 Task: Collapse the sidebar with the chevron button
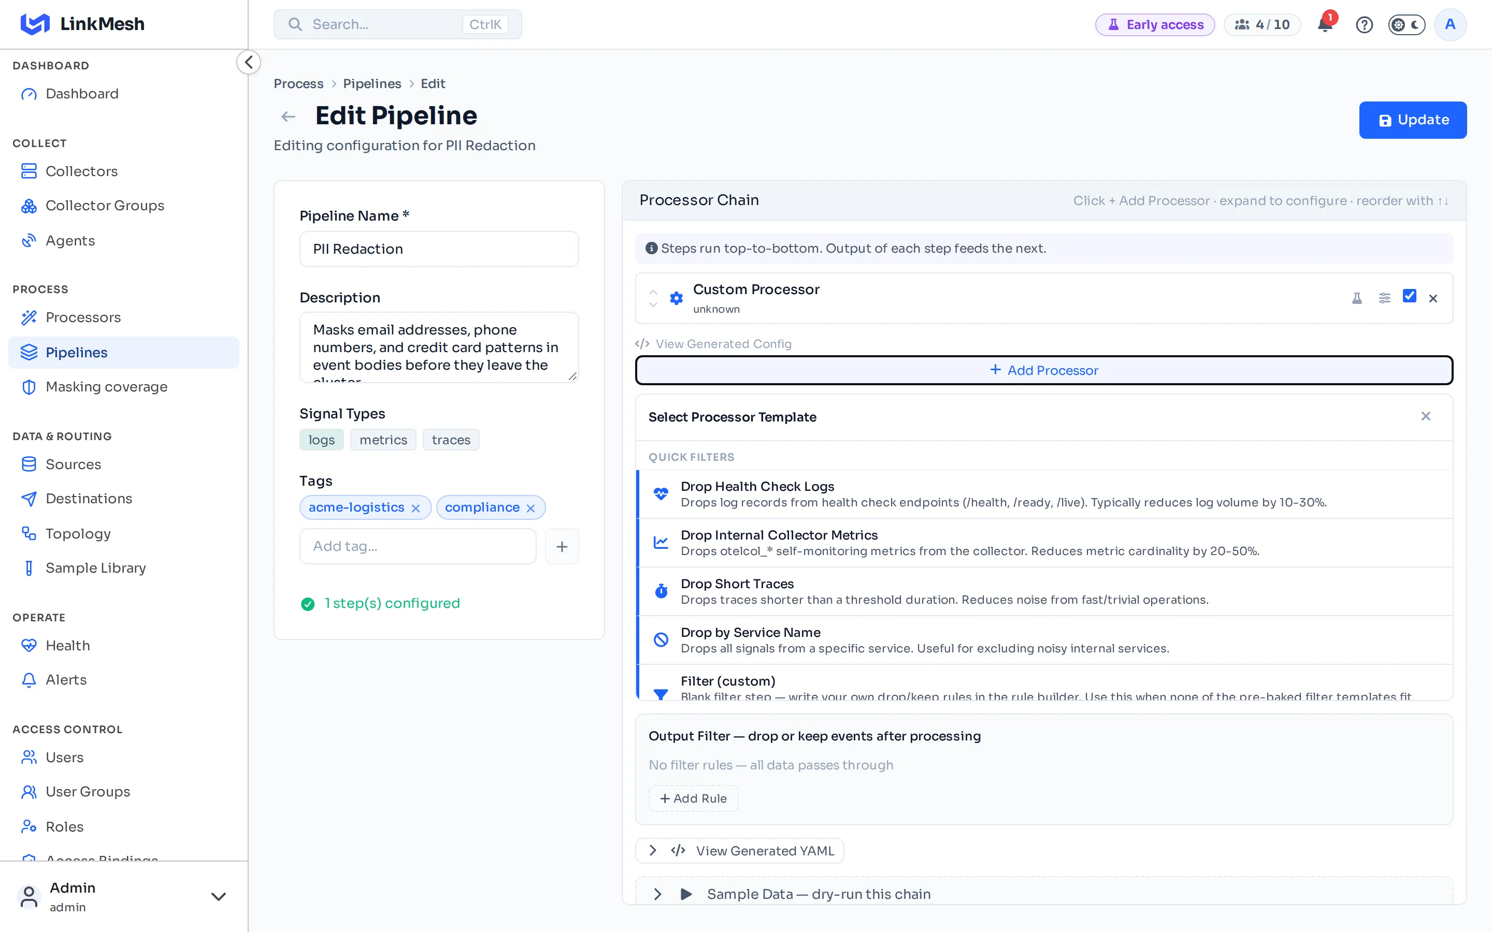click(249, 62)
